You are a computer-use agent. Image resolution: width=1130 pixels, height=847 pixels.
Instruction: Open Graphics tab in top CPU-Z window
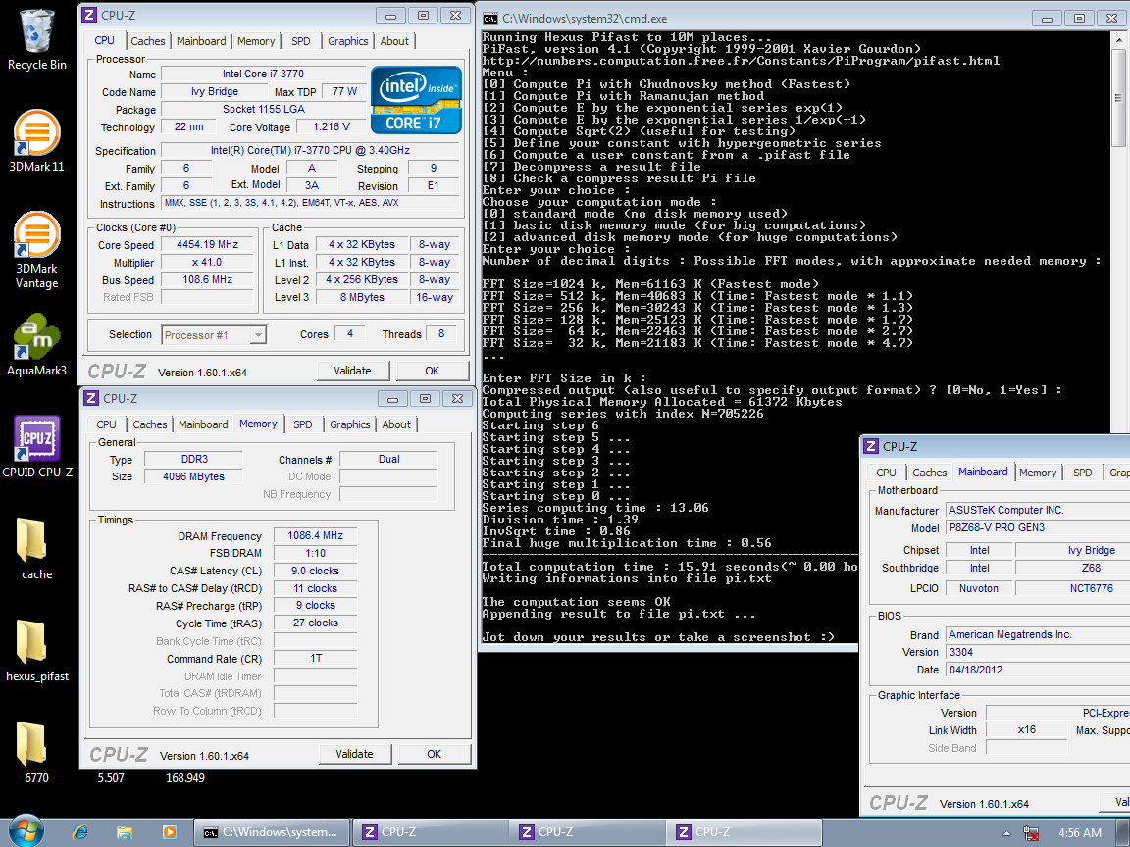(347, 41)
